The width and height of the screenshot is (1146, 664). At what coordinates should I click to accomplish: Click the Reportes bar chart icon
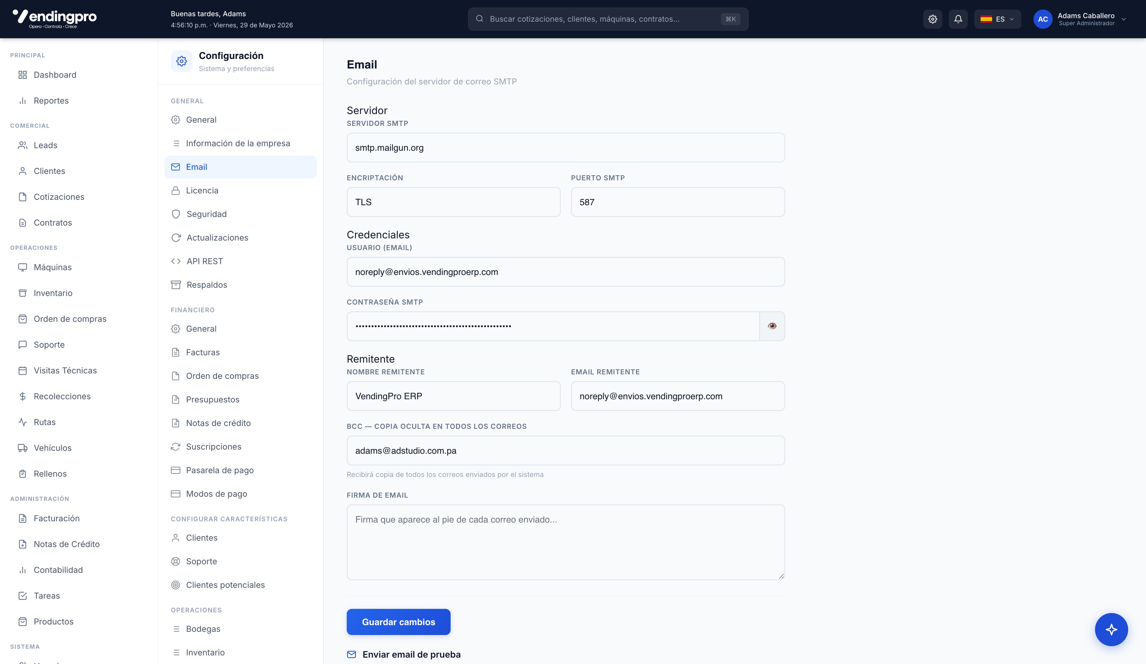coord(22,101)
